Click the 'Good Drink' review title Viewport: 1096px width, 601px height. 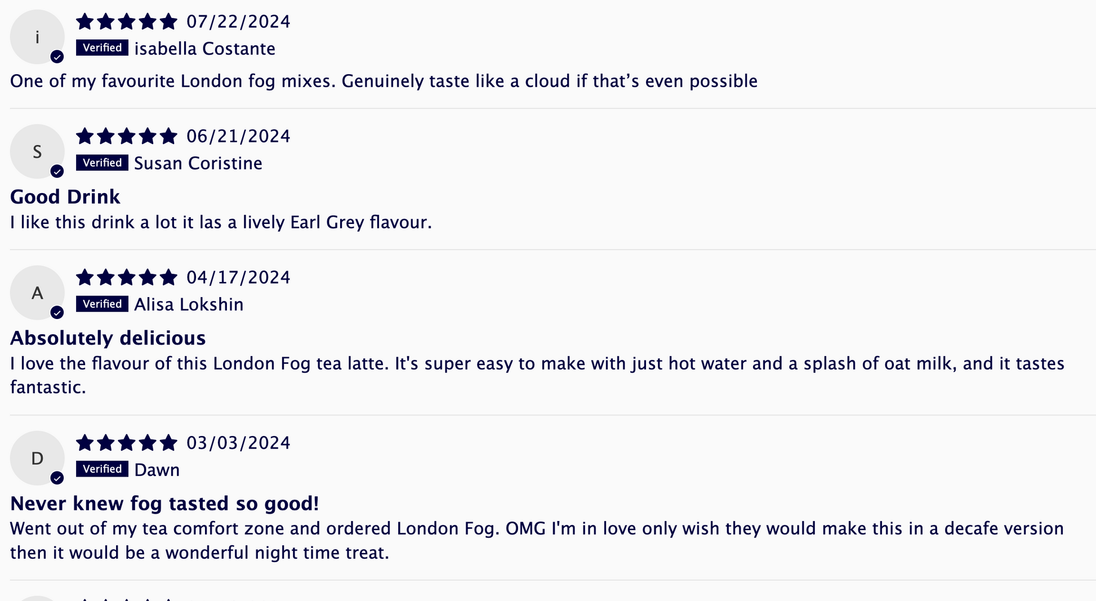pos(65,196)
